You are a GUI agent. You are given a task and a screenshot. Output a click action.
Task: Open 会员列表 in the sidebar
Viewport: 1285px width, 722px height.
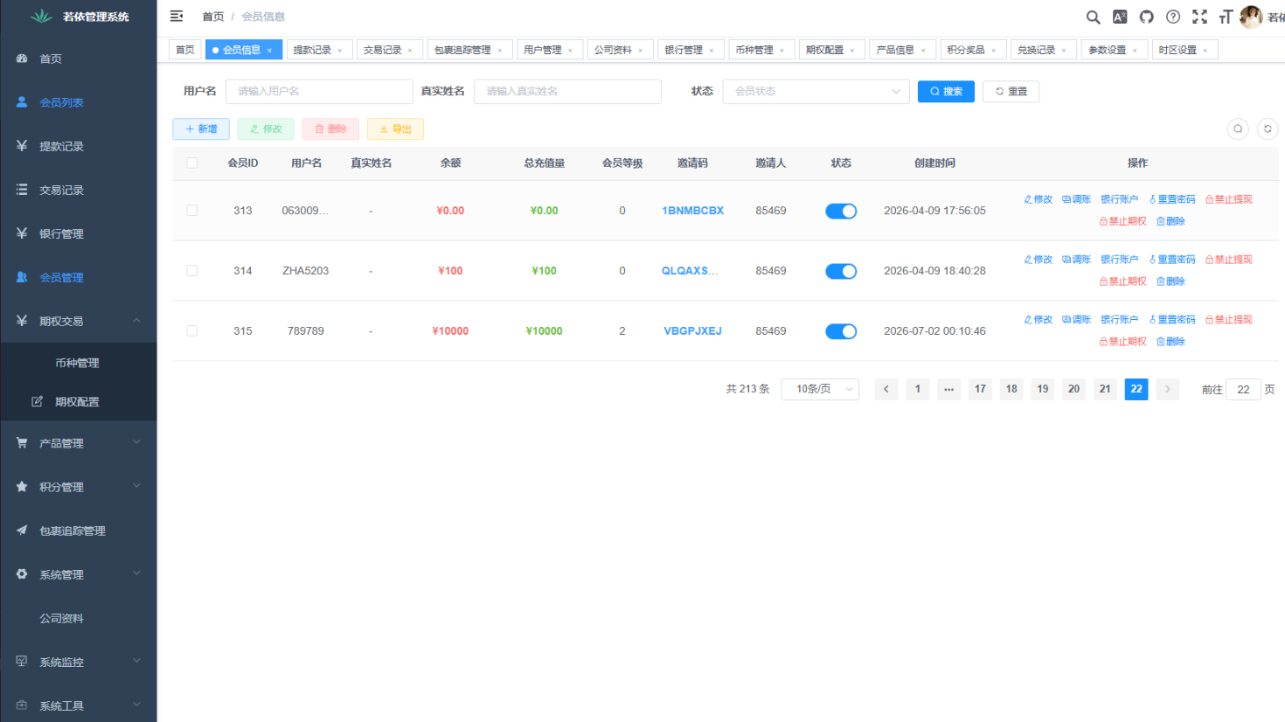[x=79, y=102]
